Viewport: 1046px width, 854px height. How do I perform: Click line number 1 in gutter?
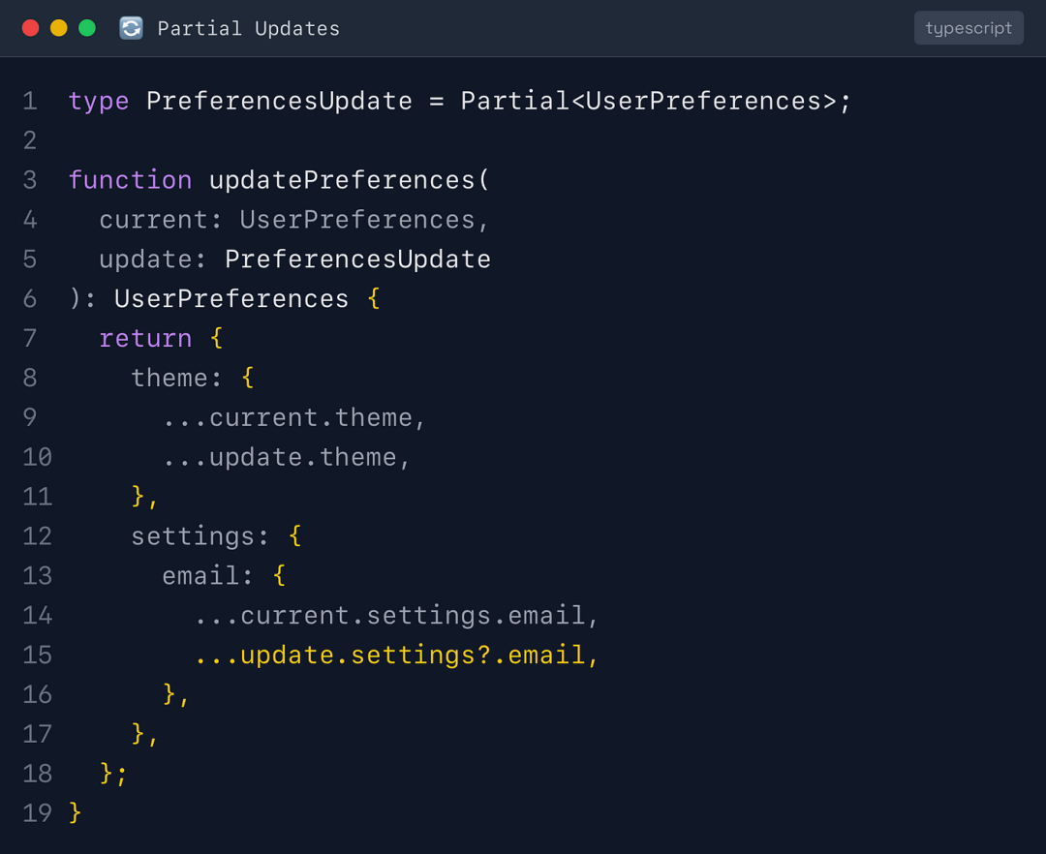point(30,101)
